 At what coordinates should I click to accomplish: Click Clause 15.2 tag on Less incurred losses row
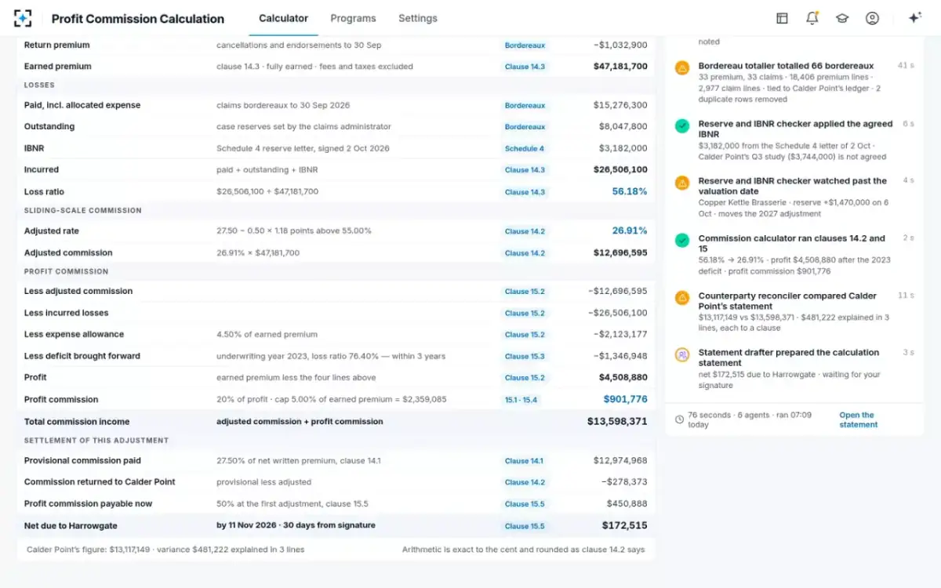(525, 313)
